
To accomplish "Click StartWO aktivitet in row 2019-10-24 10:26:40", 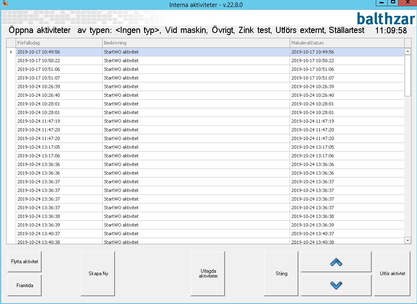I will (196, 95).
